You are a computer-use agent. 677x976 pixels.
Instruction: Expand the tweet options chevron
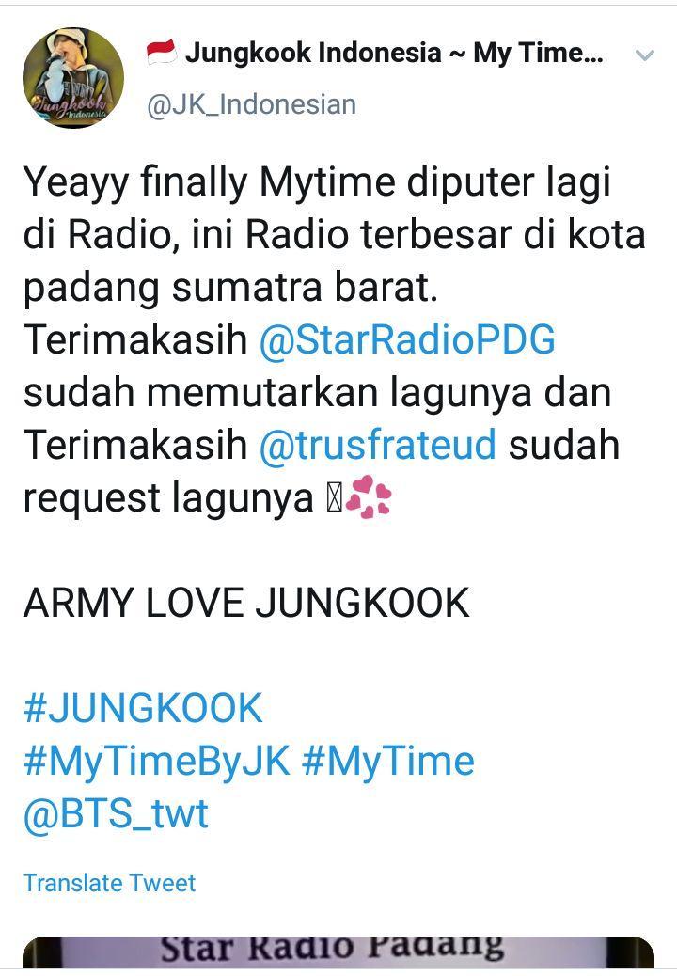[645, 55]
